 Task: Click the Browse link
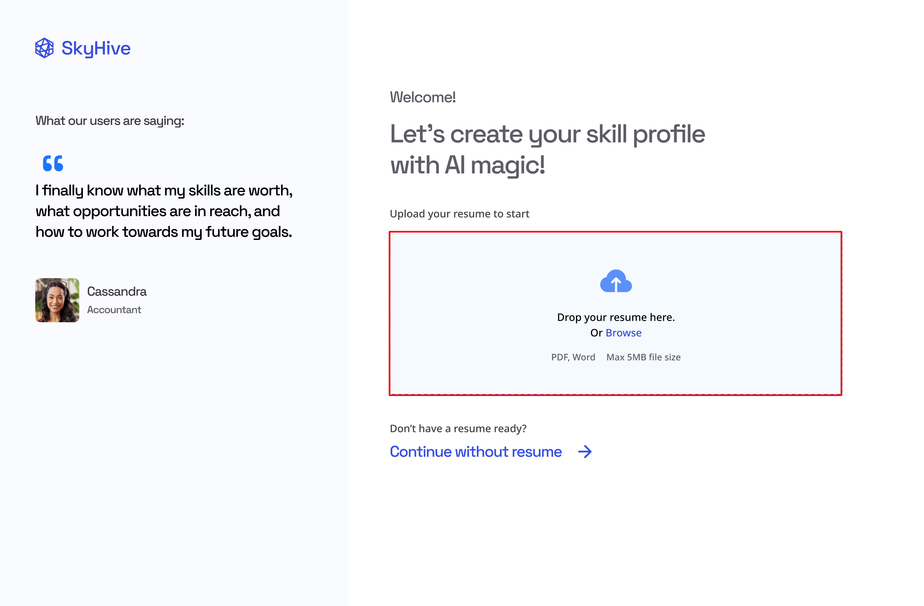pyautogui.click(x=623, y=333)
